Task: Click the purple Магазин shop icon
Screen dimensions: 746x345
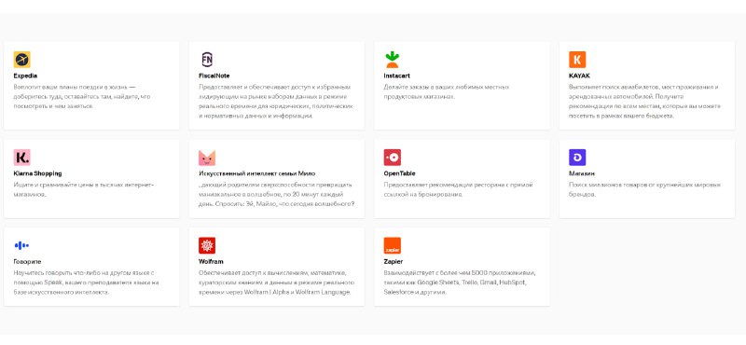Action: click(577, 157)
